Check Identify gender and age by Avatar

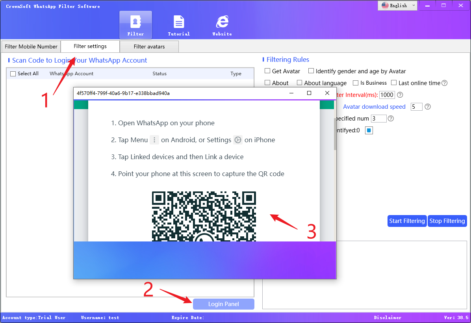pyautogui.click(x=311, y=71)
